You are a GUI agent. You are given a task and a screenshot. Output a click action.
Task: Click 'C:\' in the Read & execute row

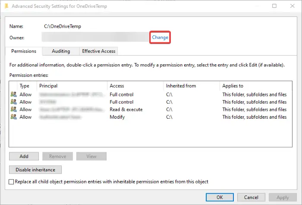pyautogui.click(x=169, y=110)
